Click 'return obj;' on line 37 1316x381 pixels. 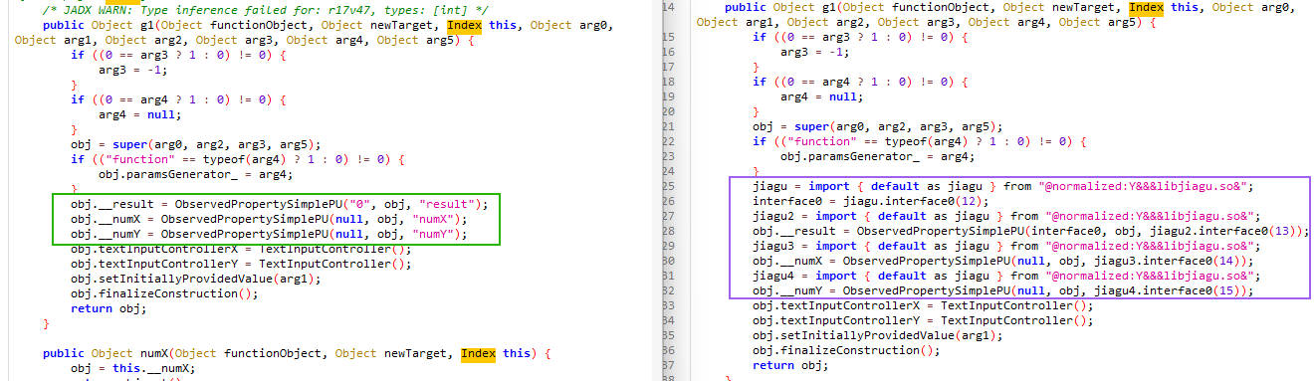pos(790,365)
